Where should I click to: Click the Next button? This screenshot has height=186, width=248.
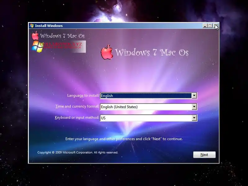[204, 154]
